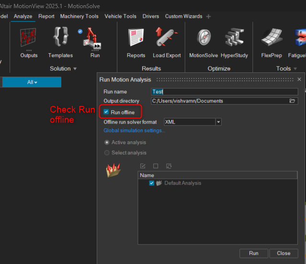This screenshot has width=306, height=264.
Task: Expand the All filter dropdown
Action: click(x=32, y=82)
